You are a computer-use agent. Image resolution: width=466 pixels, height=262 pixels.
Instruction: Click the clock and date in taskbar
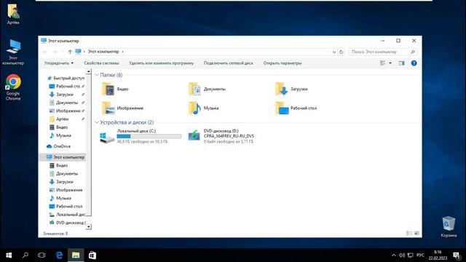click(x=438, y=255)
